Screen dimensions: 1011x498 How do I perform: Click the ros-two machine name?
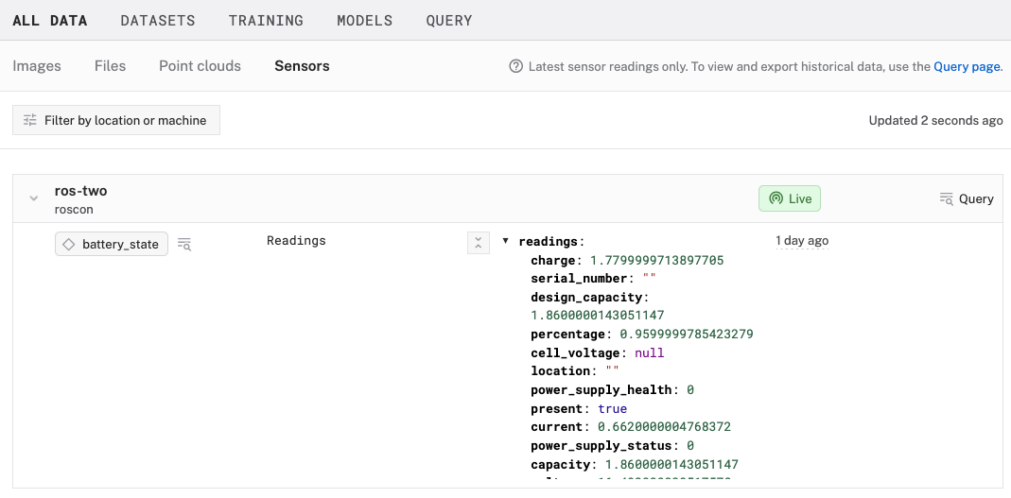pos(80,191)
